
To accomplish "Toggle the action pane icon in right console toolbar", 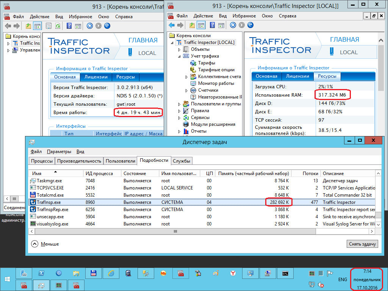I will click(x=221, y=25).
